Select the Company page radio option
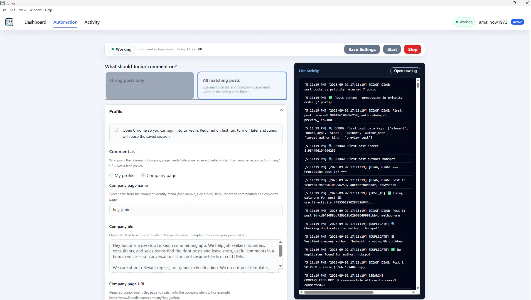The height and width of the screenshot is (300, 531). click(x=143, y=175)
